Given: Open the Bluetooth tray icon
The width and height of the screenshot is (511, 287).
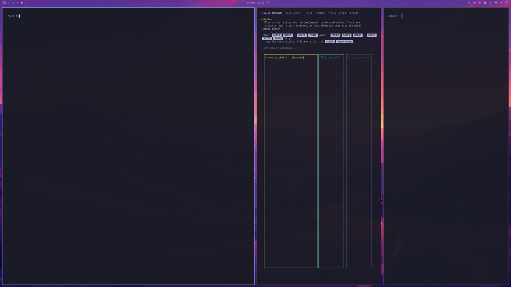Looking at the screenshot, I should tap(491, 3).
